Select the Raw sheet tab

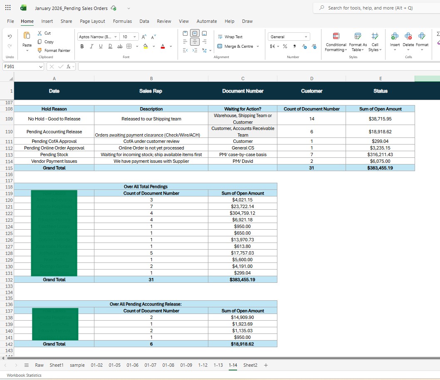pyautogui.click(x=39, y=365)
